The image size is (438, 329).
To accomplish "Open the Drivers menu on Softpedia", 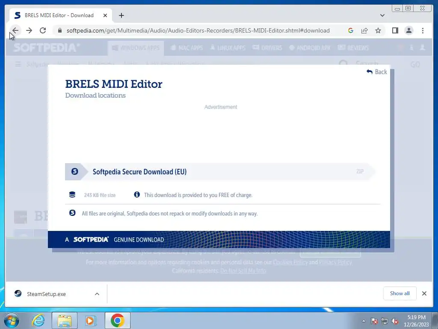I will coord(267,48).
